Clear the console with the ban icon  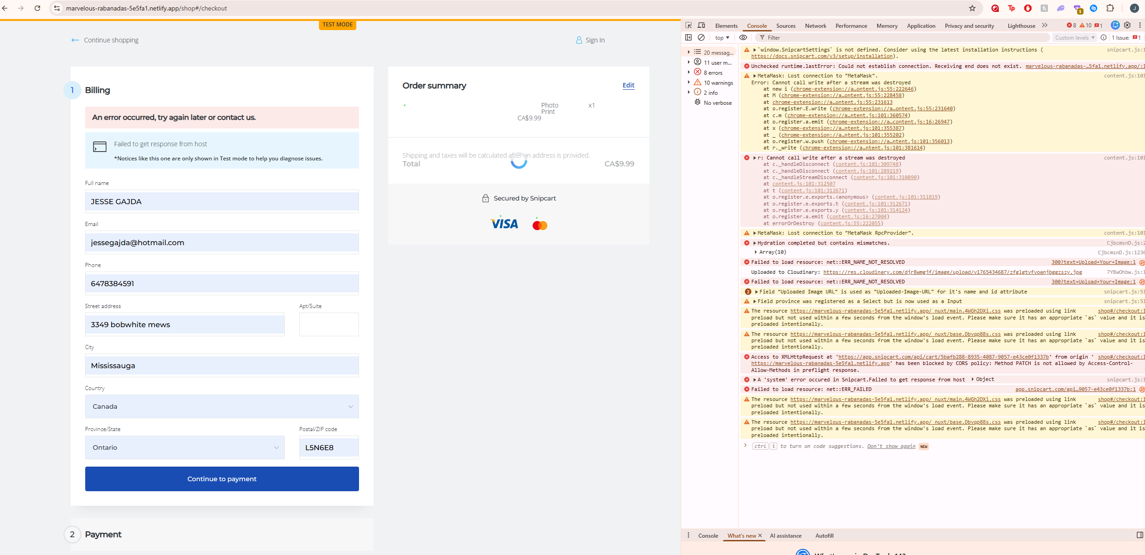pos(701,37)
